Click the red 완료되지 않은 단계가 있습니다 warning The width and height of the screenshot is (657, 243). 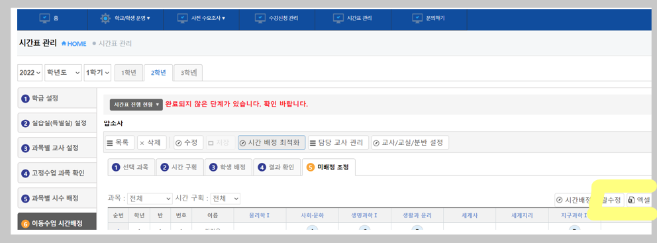click(x=236, y=105)
